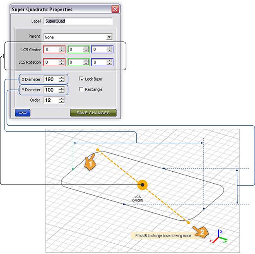
Task: Click the spinner arrows of green LCS Center field
Action: pos(86,49)
